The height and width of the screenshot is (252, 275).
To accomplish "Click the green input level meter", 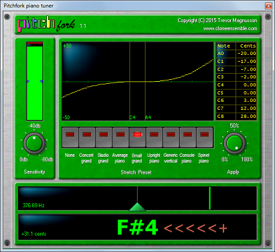I will click(x=35, y=81).
